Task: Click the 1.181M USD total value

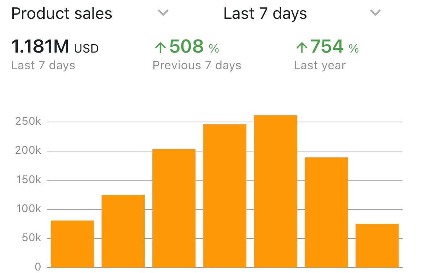Action: pyautogui.click(x=55, y=46)
